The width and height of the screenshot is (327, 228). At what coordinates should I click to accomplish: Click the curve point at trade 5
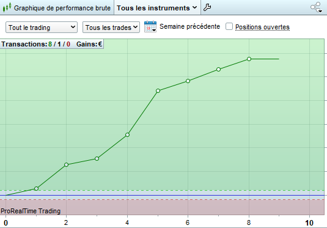[x=158, y=90]
